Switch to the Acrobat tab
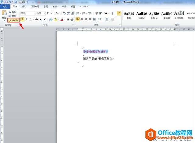195x143 pixels. [x=84, y=6]
